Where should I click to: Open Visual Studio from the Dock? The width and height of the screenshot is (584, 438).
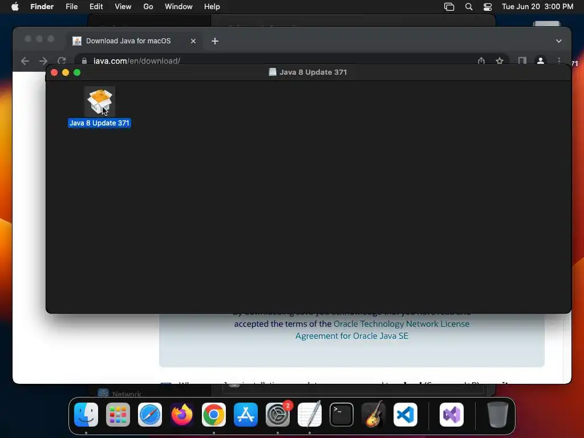point(452,415)
